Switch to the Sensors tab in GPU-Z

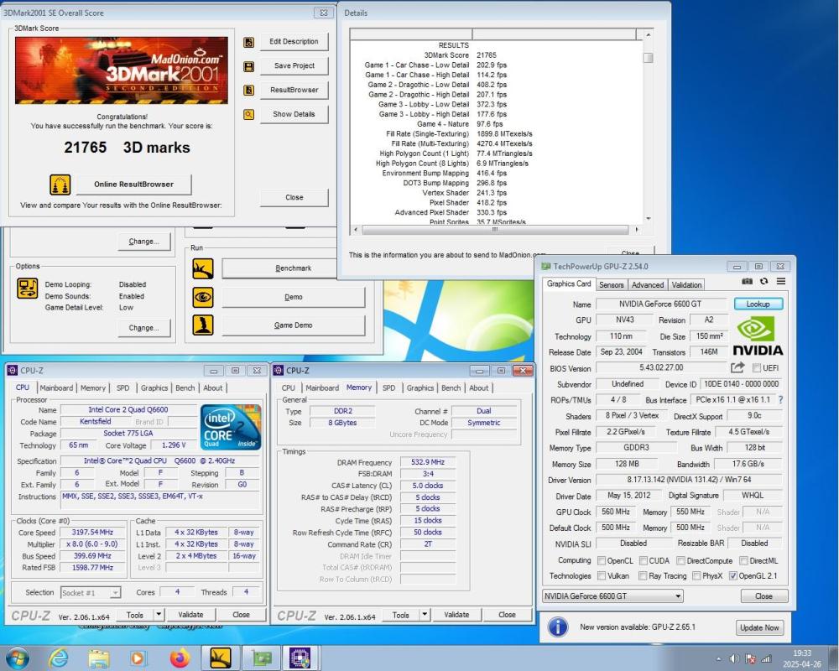(x=612, y=284)
